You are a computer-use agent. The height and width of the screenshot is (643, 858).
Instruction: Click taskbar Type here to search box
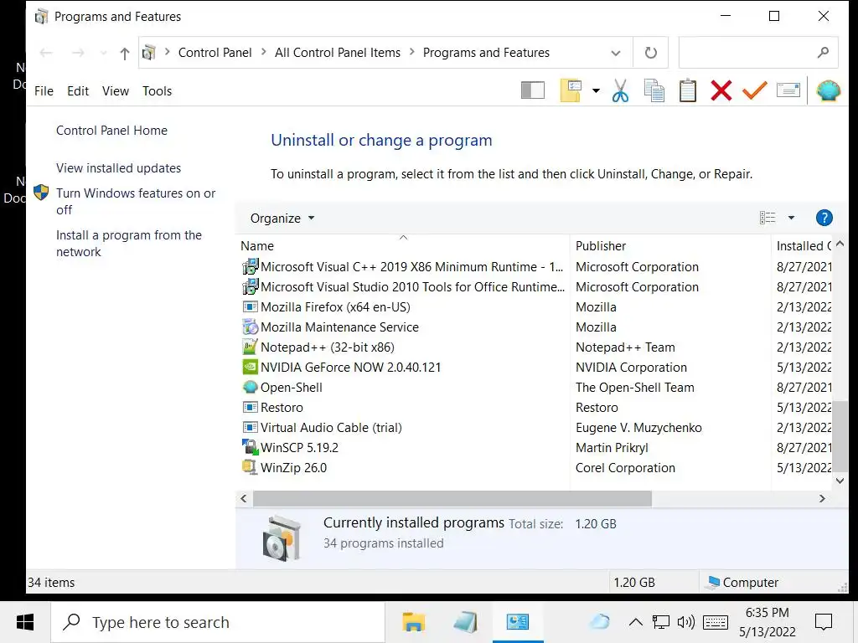coord(218,622)
